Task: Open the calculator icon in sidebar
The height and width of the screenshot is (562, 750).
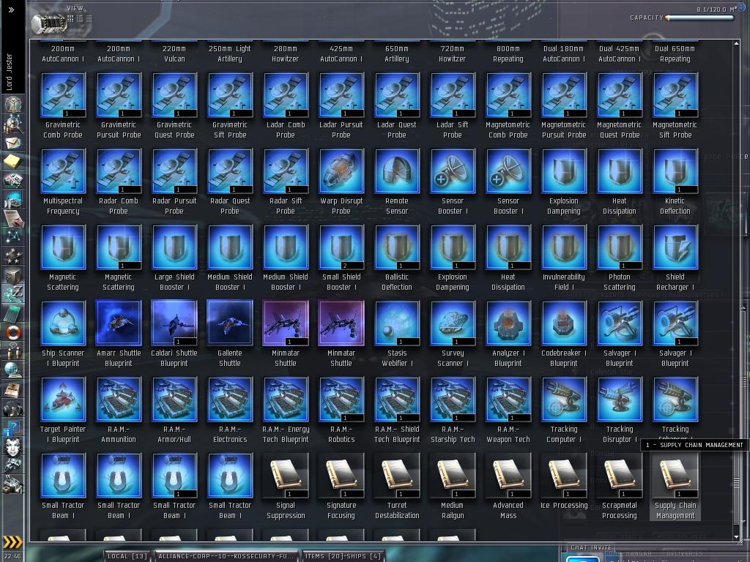Action: point(13,314)
